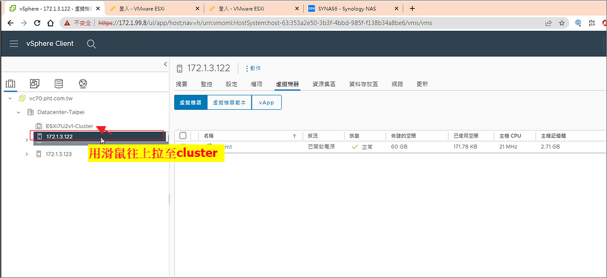Image resolution: width=607 pixels, height=278 pixels.
Task: Select Datacenter-Taipei in the tree
Action: pos(61,112)
